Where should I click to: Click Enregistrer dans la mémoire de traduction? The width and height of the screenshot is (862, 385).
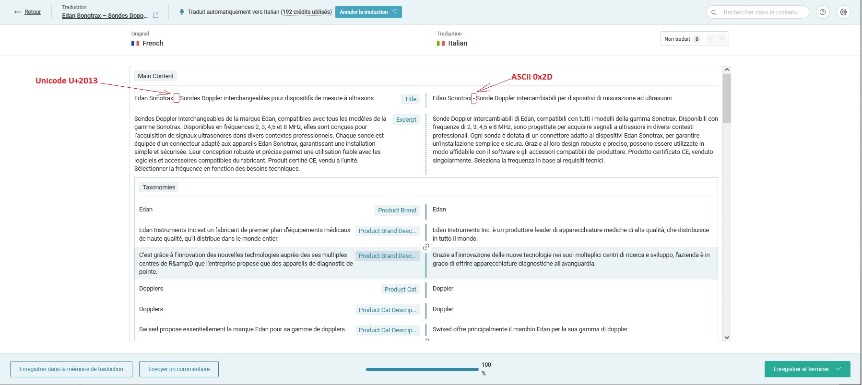71,369
